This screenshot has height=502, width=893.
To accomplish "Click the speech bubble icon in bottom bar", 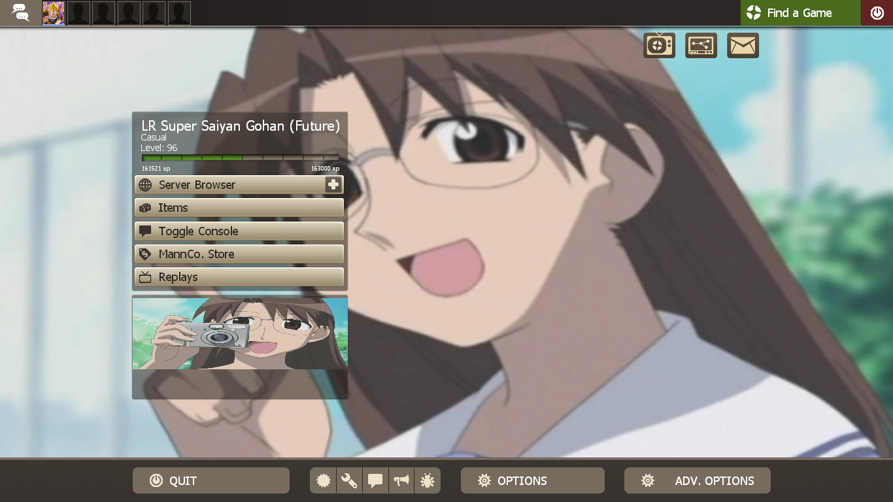I will click(x=375, y=481).
